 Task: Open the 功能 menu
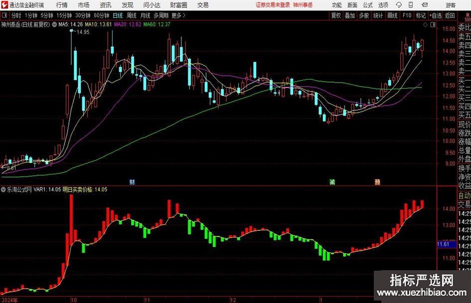[337, 5]
